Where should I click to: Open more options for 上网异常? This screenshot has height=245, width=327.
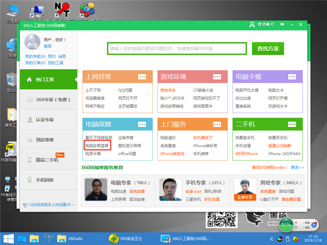pos(142,77)
